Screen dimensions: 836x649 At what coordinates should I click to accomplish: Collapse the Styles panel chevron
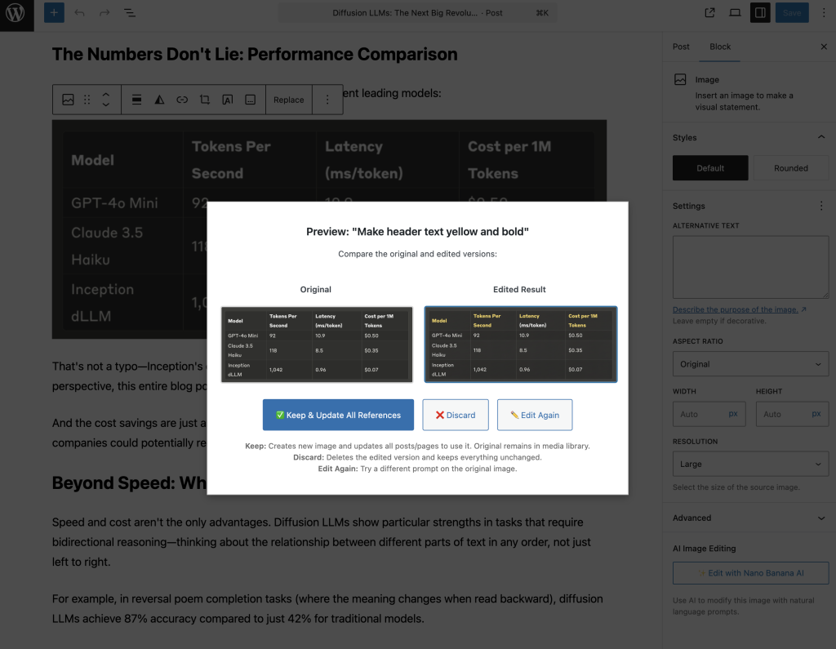coord(821,138)
